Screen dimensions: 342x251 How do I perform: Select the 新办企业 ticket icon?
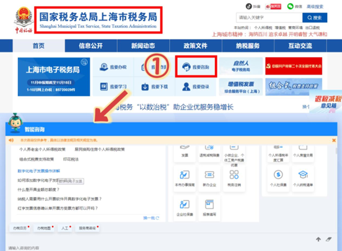(x=209, y=175)
